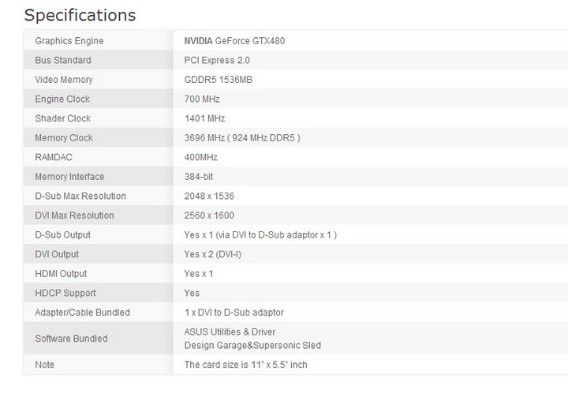
Task: Select the DVI Max Resolution label
Action: [74, 215]
